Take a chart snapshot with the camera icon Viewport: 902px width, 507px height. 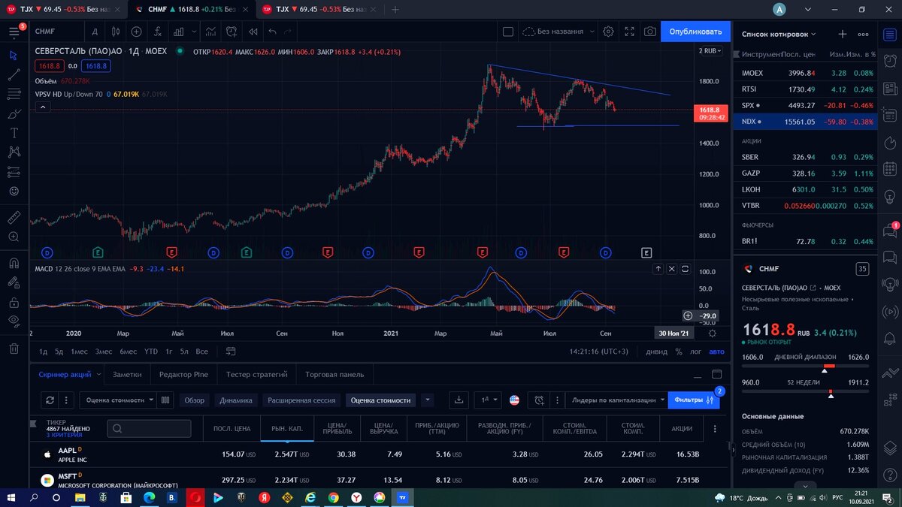coord(649,32)
